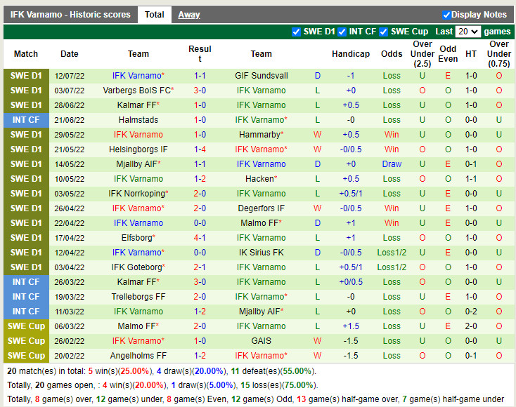Click the Draw odds cell for Mjallby AIF
516x407 pixels.
pyautogui.click(x=392, y=164)
